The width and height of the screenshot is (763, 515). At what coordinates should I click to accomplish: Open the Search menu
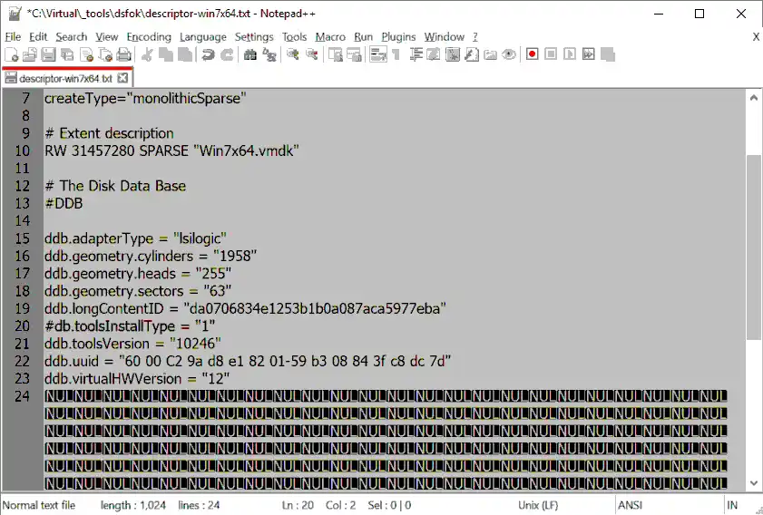point(71,37)
